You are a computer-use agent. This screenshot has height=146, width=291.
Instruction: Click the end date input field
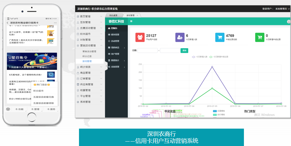[x=170, y=51]
